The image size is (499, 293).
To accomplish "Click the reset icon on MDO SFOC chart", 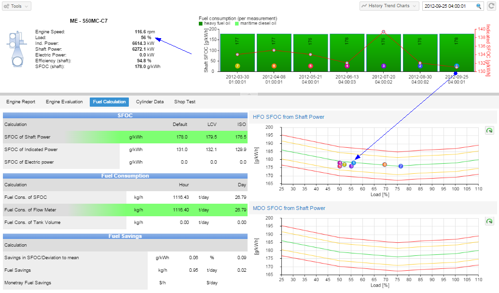I will (488, 221).
